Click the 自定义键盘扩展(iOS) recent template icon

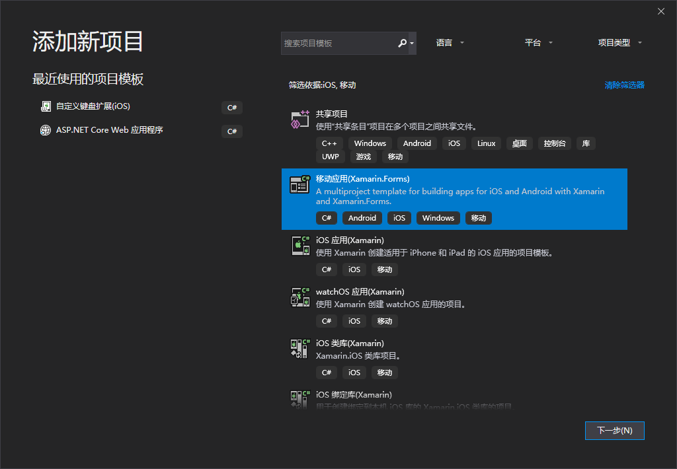pos(45,106)
